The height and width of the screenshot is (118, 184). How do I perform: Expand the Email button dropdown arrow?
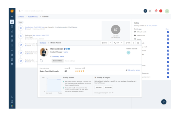110,43
